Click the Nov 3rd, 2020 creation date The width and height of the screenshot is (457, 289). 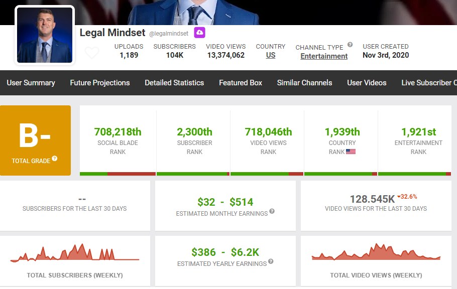click(386, 55)
